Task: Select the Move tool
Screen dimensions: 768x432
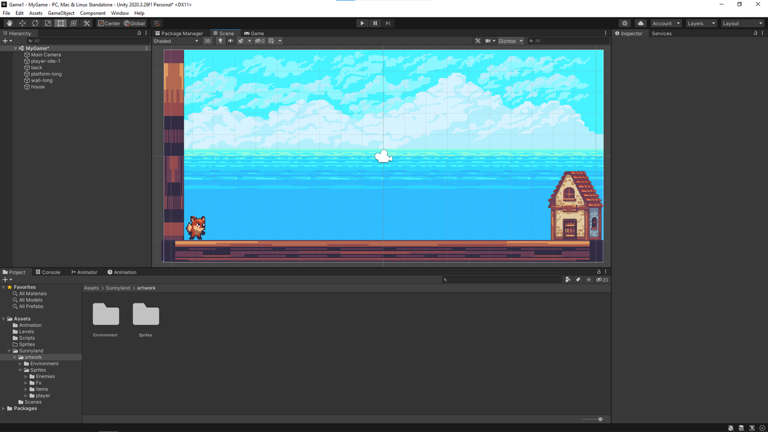Action: [x=22, y=23]
